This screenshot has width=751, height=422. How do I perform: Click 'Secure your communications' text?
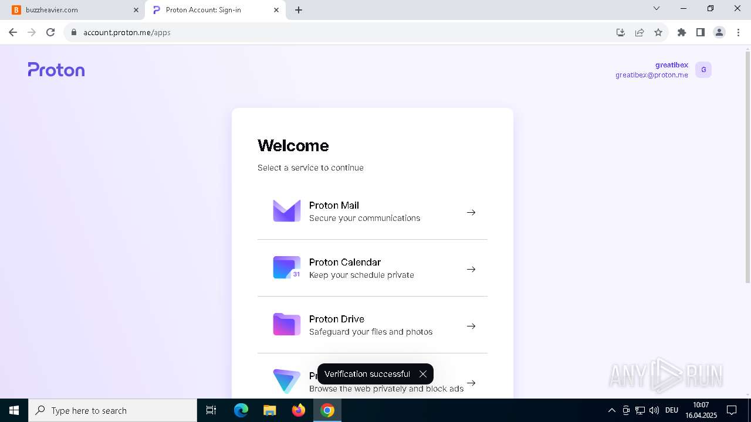coord(365,218)
